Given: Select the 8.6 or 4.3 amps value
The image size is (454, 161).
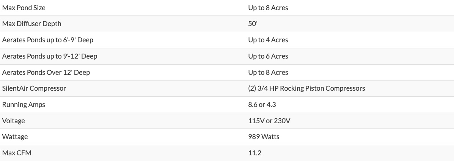Looking at the screenshot, I should coord(262,104).
